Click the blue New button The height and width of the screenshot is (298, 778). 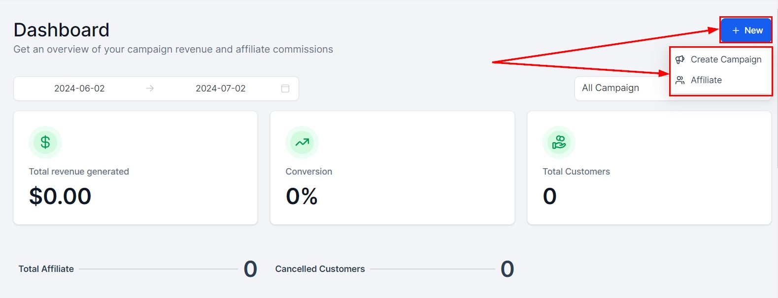pos(746,30)
